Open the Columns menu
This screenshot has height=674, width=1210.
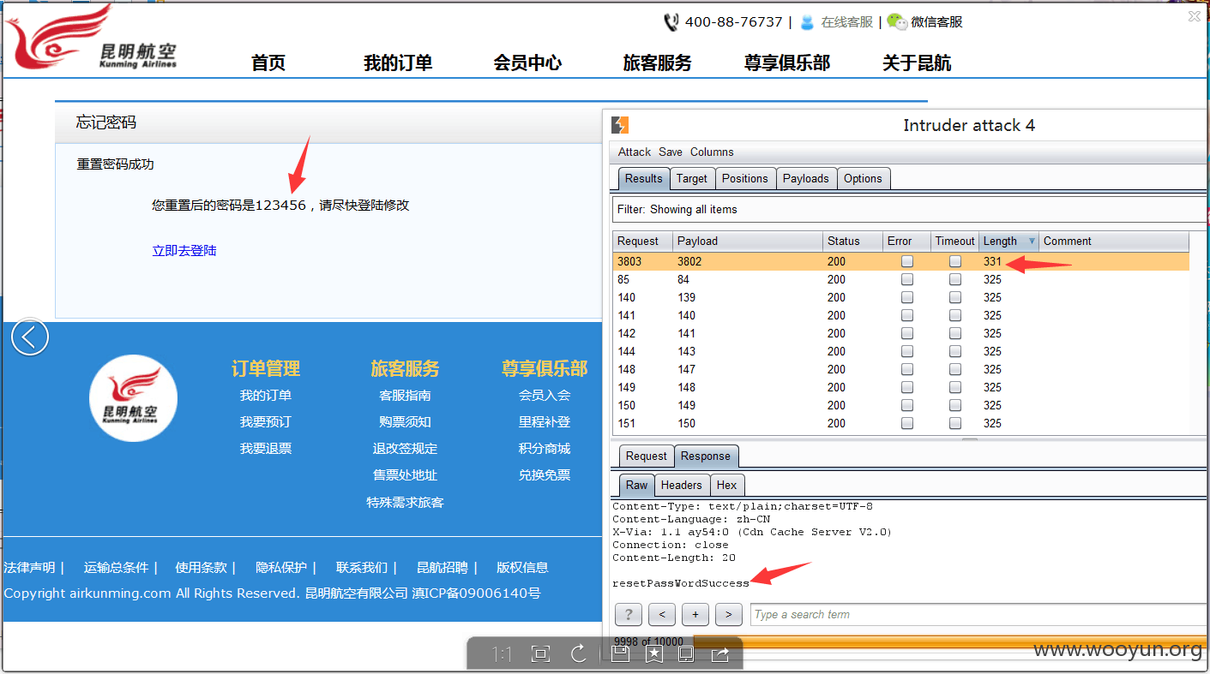(x=712, y=152)
